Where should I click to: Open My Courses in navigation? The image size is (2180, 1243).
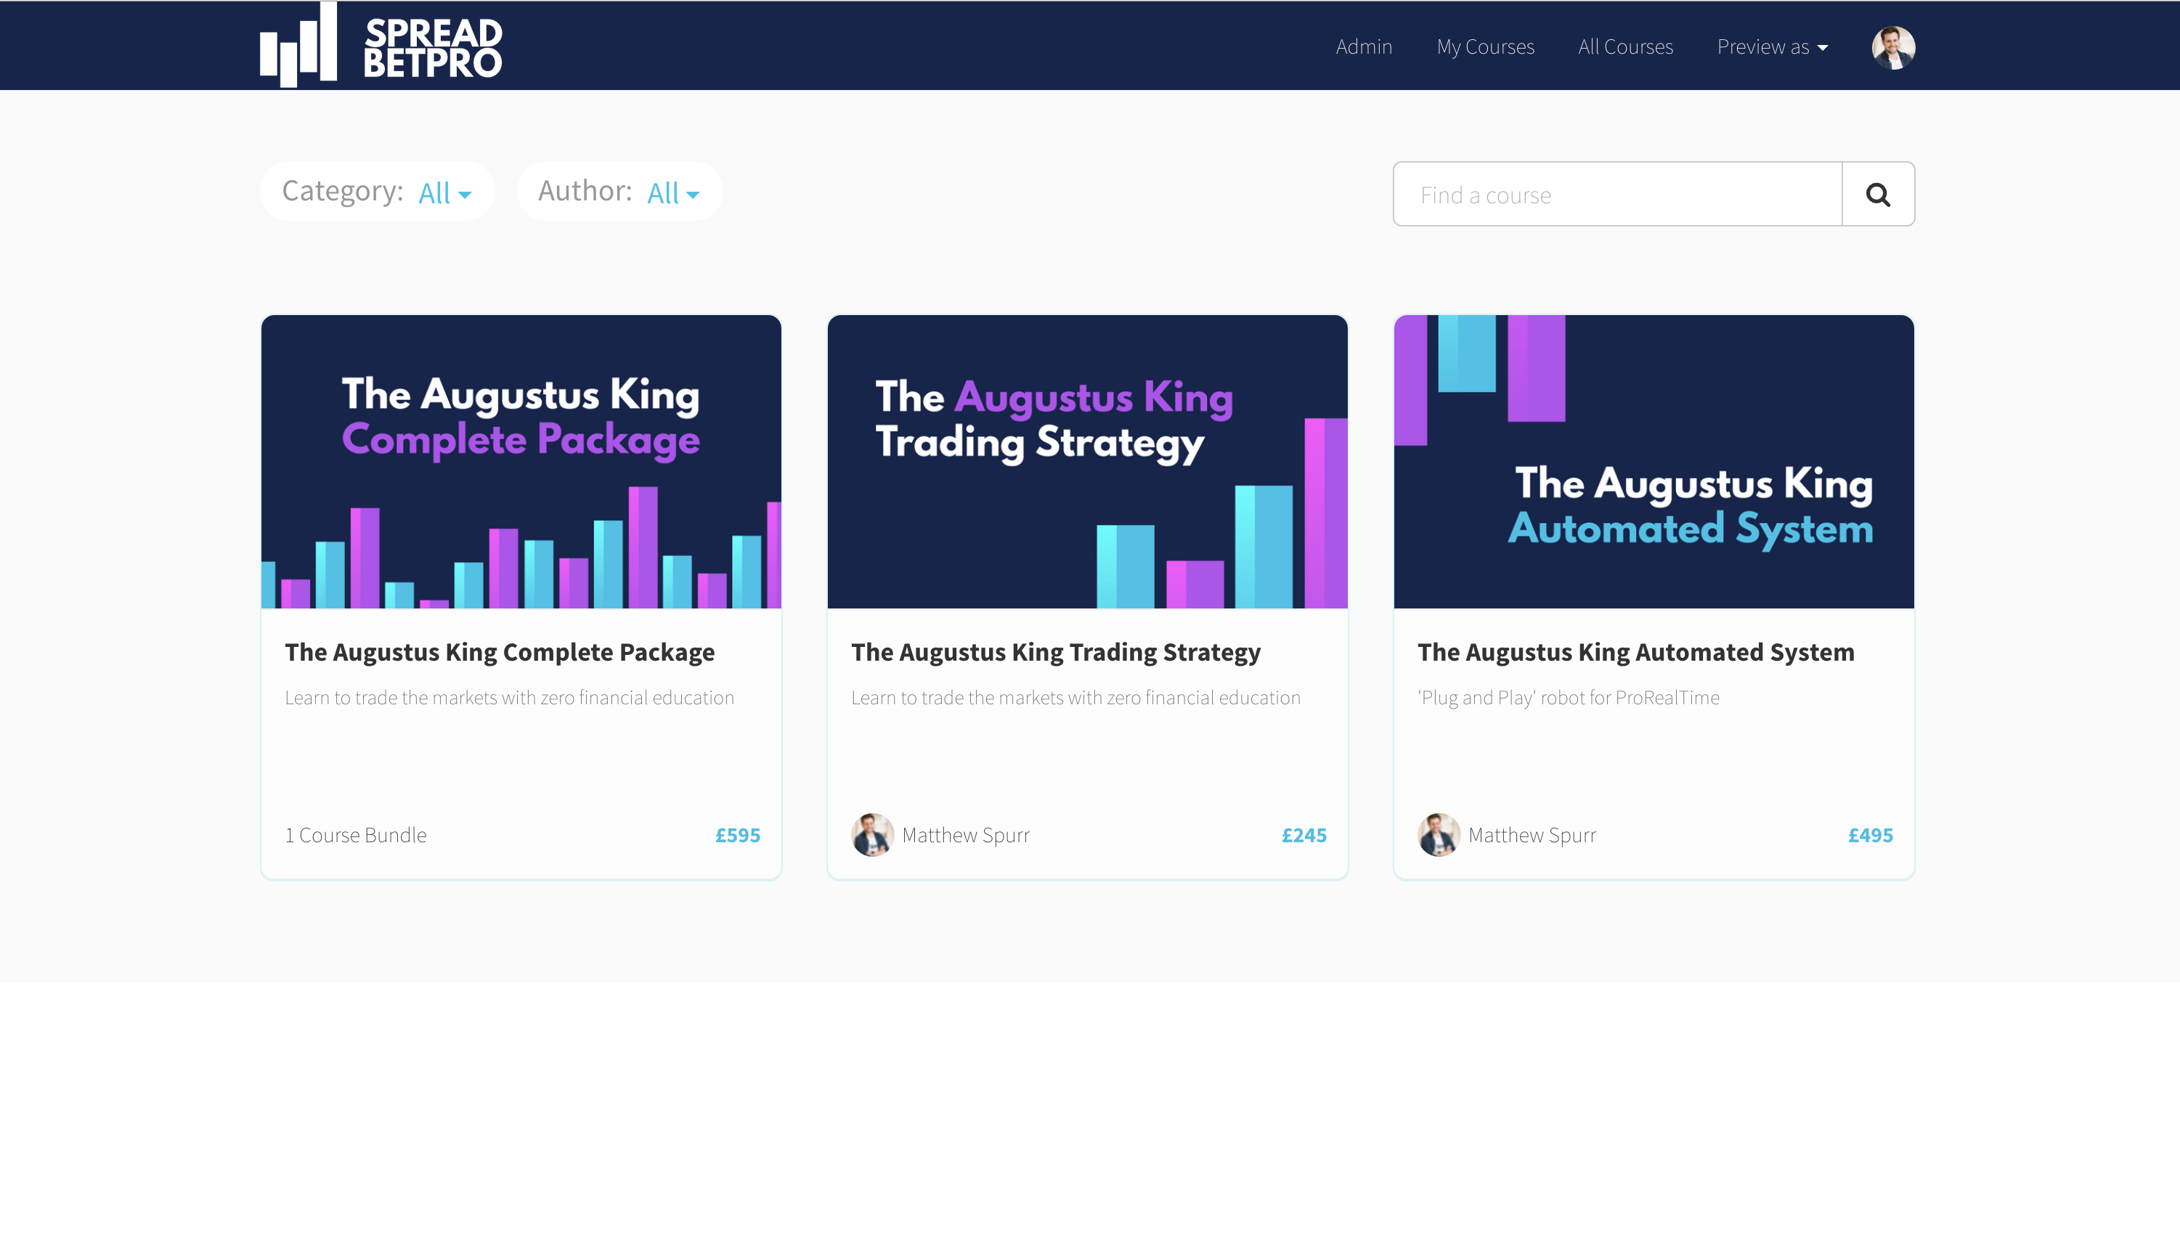1484,47
